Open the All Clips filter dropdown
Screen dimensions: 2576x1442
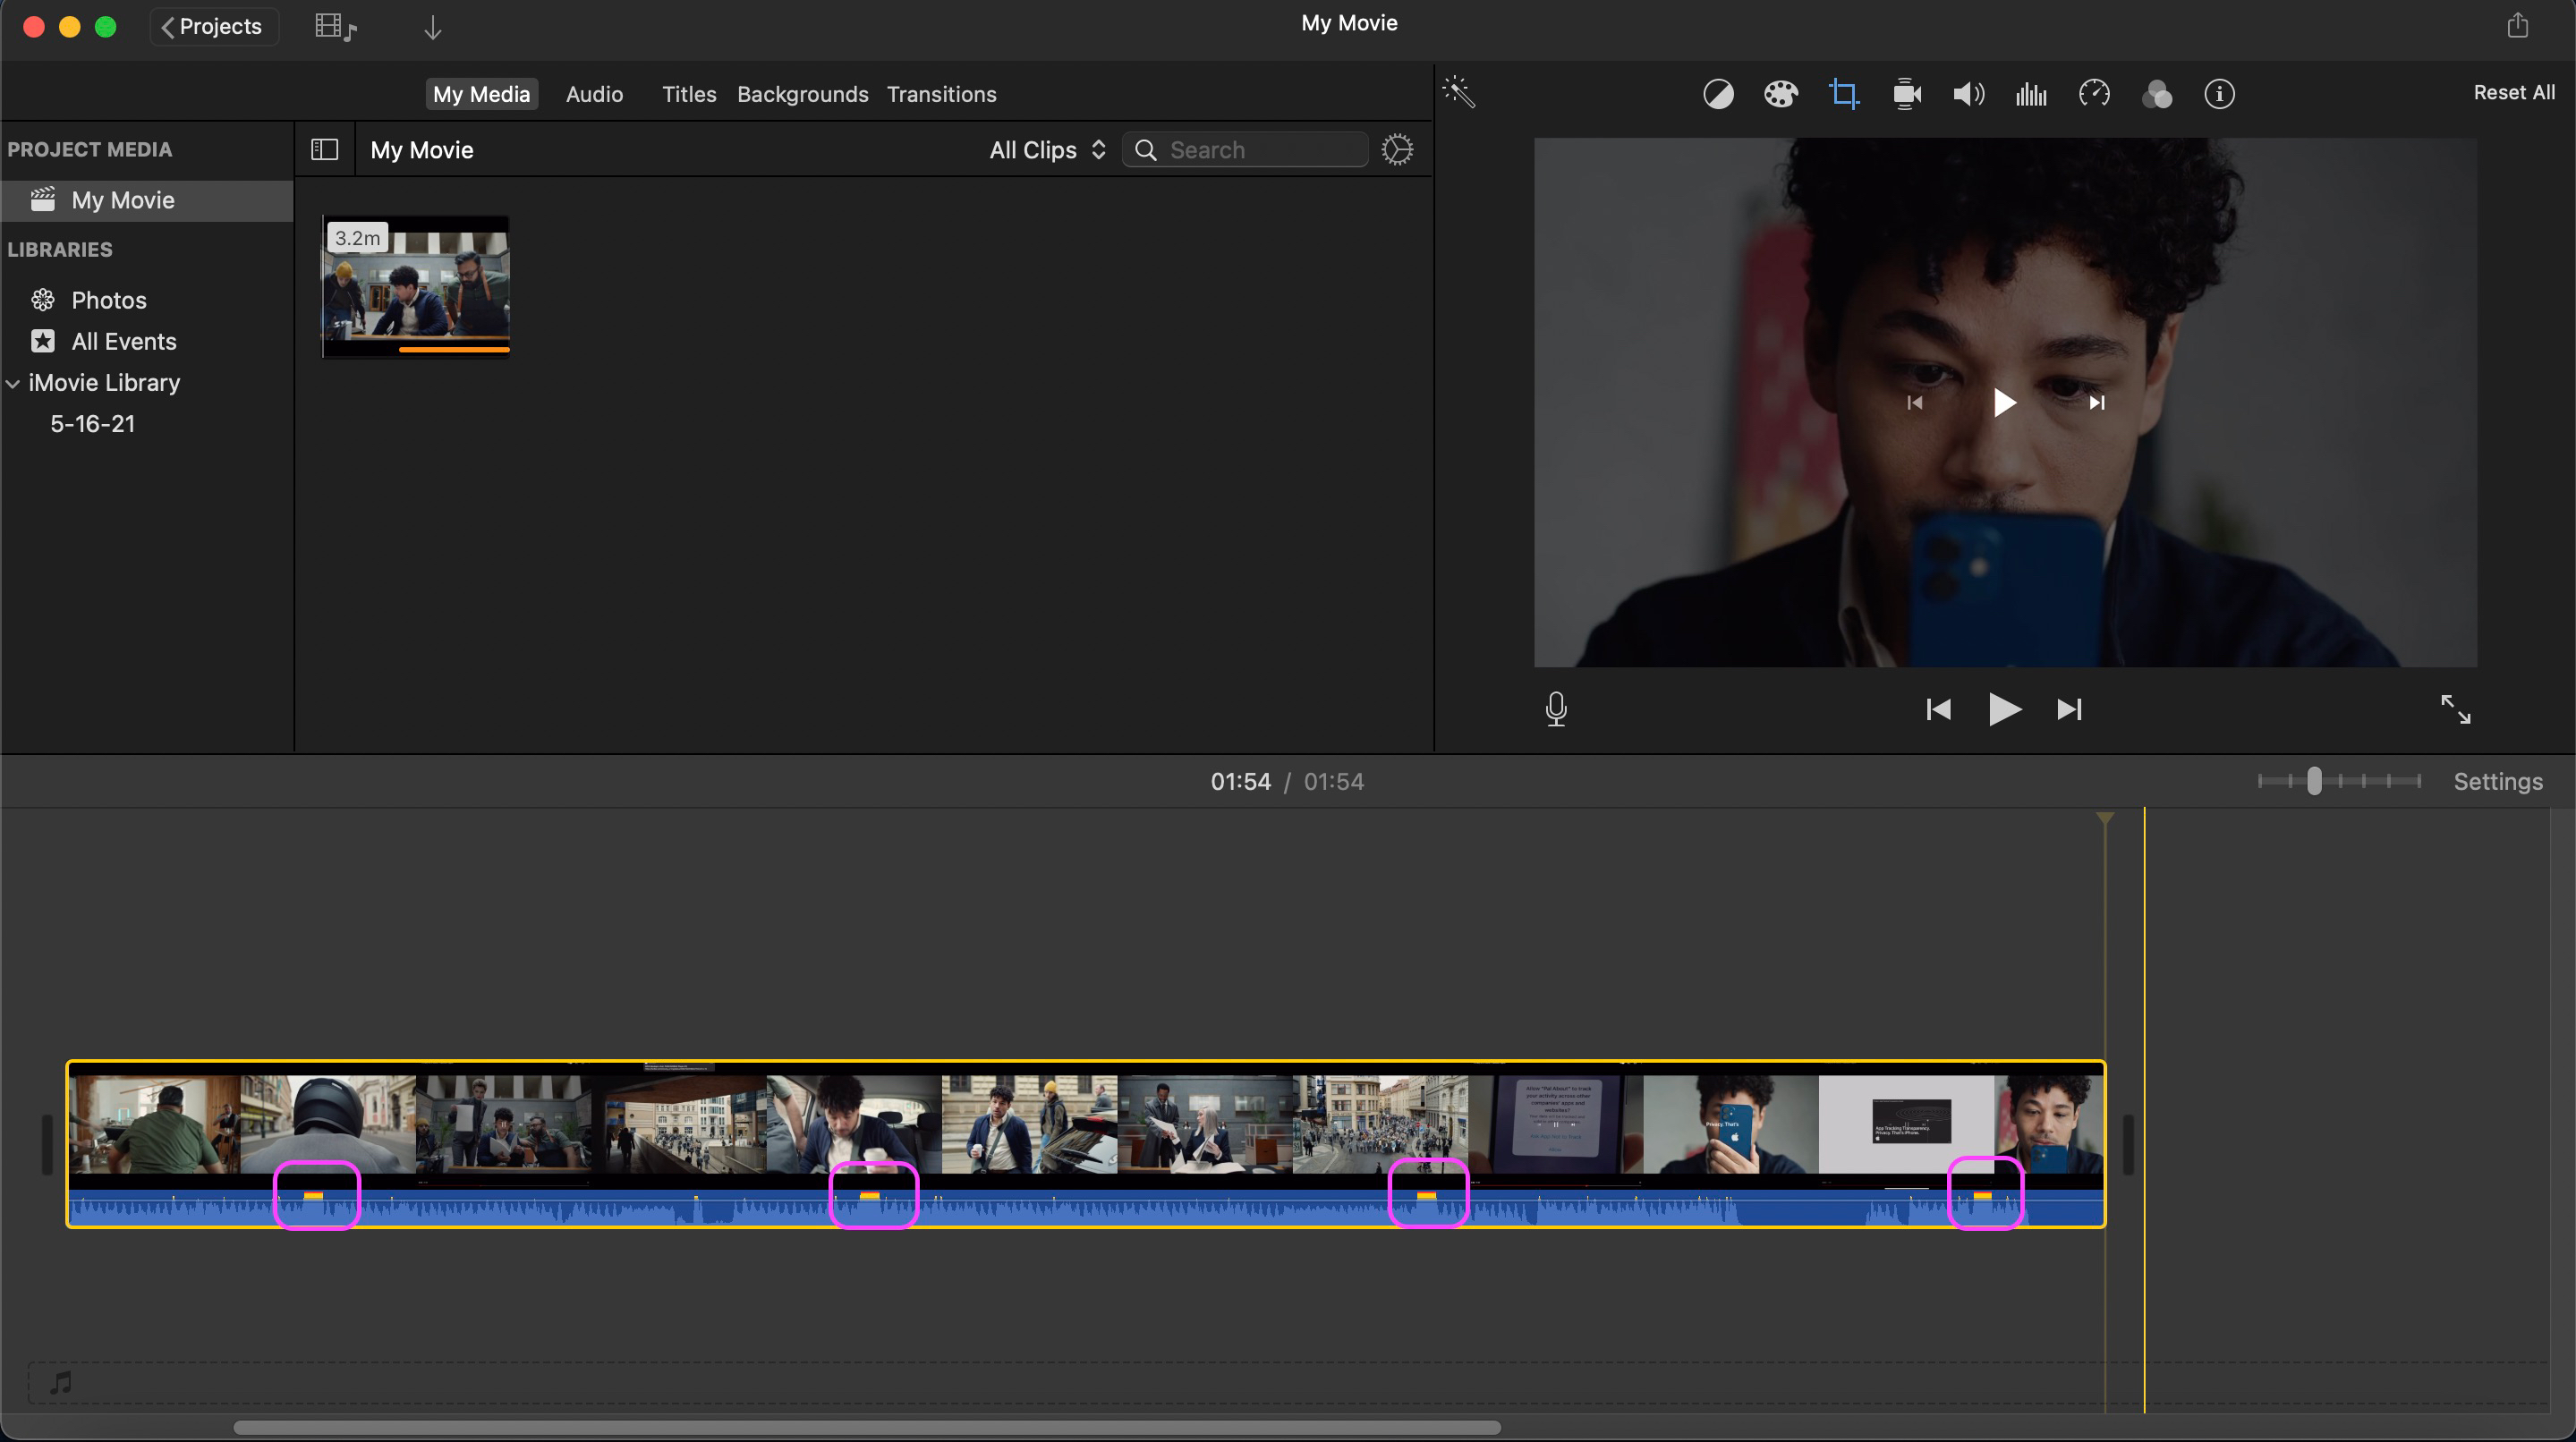tap(1047, 150)
